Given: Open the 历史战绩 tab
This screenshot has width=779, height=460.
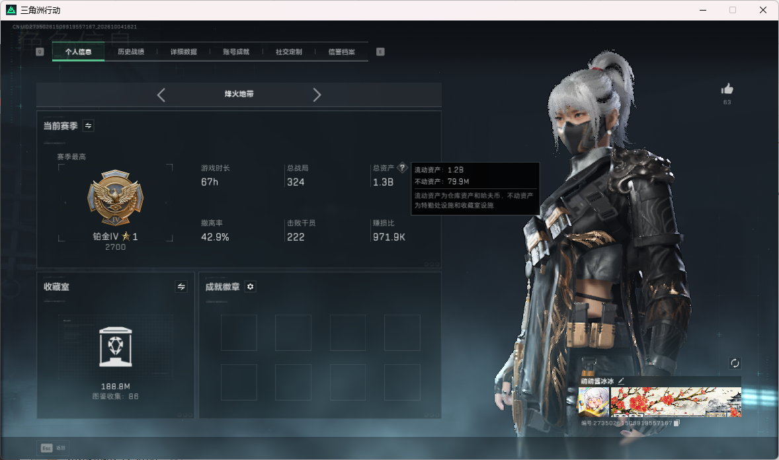Looking at the screenshot, I should [131, 52].
